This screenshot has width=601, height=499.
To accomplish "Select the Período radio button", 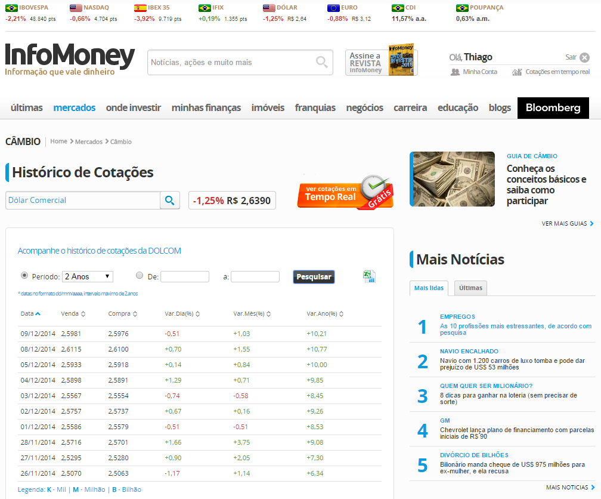I will (24, 275).
